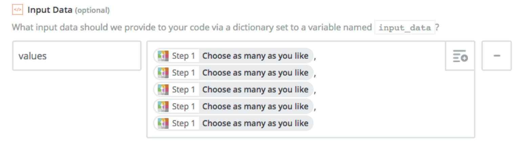The image size is (518, 141).
Task: Select the last 'Choose as many as you like' pill
Action: coord(234,123)
